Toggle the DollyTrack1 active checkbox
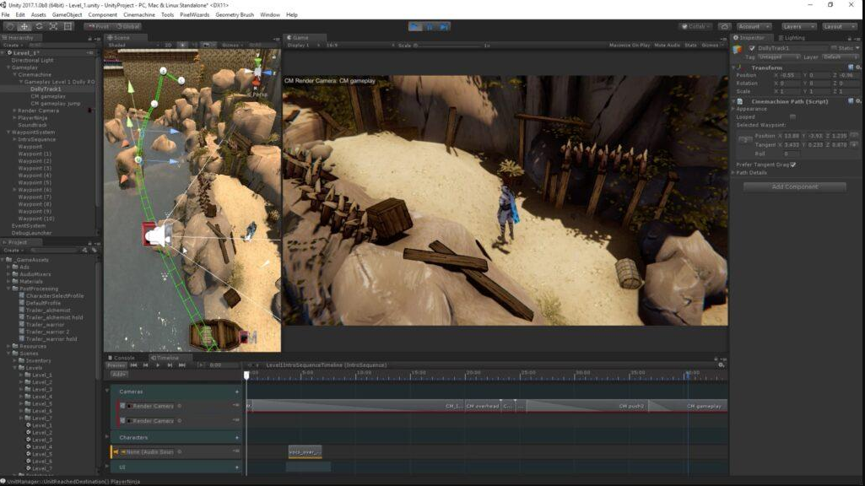Screen dimensions: 865x486 (751, 48)
